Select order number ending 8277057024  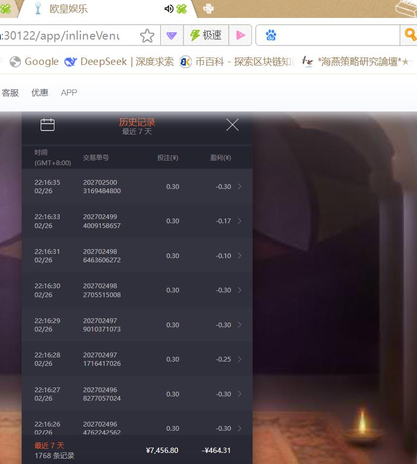coord(101,394)
